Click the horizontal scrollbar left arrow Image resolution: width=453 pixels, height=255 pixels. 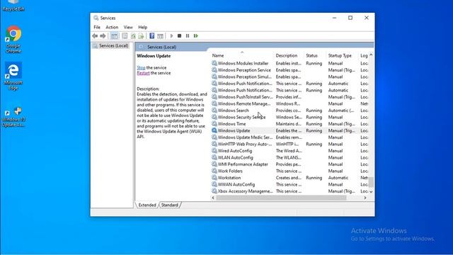point(213,198)
